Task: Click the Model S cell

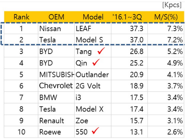Action: [x=89, y=40]
